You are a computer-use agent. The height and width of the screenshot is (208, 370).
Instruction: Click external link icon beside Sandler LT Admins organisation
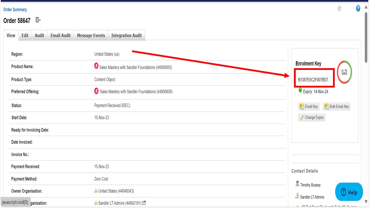(x=144, y=203)
